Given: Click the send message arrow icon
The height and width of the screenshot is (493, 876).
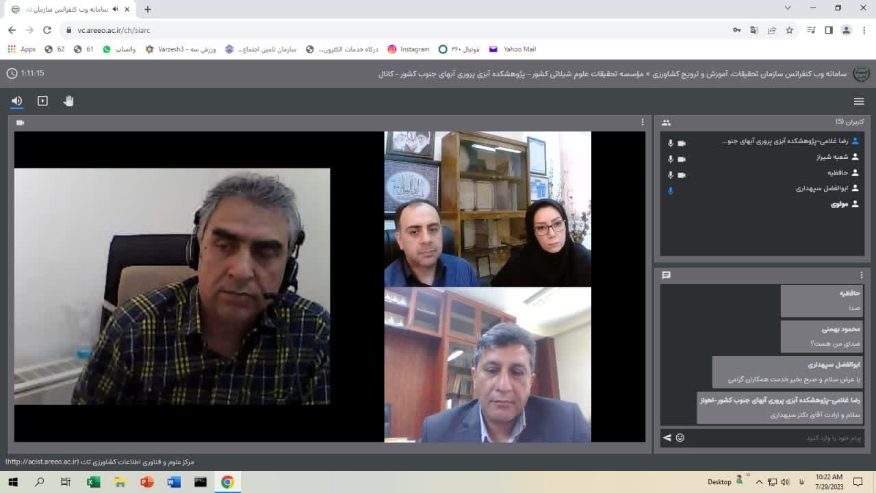Looking at the screenshot, I should click(x=667, y=438).
